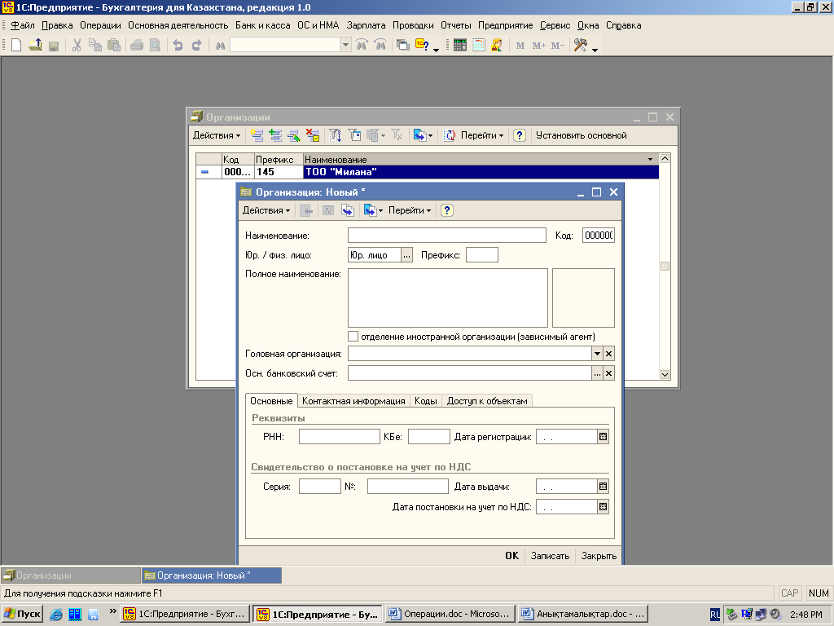The image size is (834, 626).
Task: Open the Зарплата menu
Action: coord(366,25)
